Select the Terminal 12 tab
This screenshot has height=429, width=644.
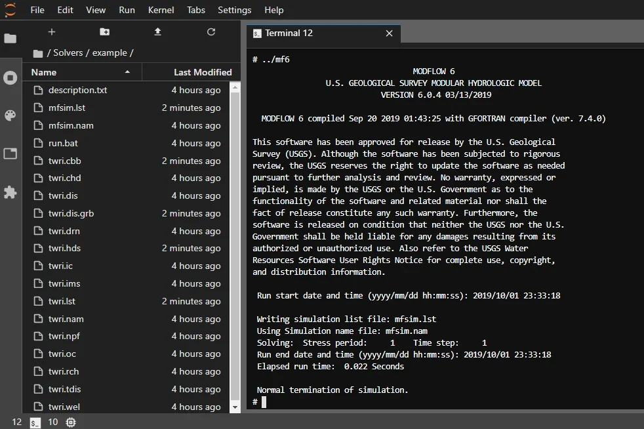tap(324, 33)
